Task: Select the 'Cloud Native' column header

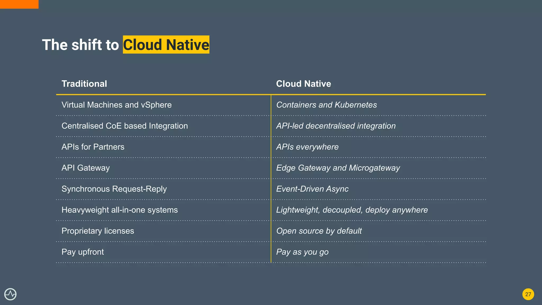Action: (304, 84)
